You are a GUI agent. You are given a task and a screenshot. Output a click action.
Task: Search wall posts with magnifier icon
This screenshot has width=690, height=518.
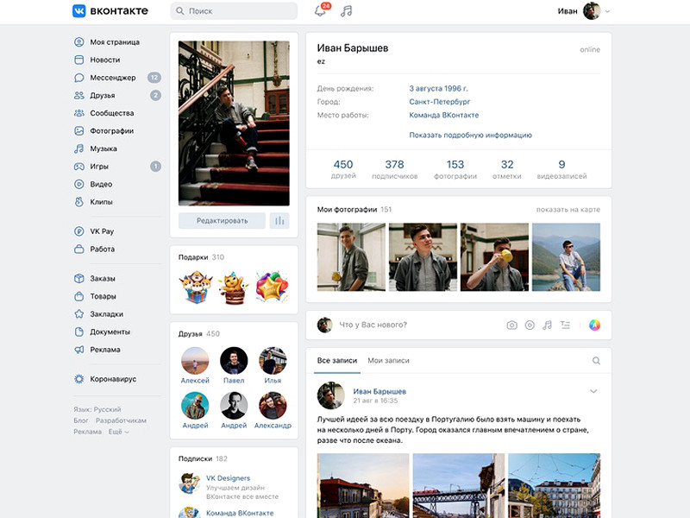(x=596, y=361)
